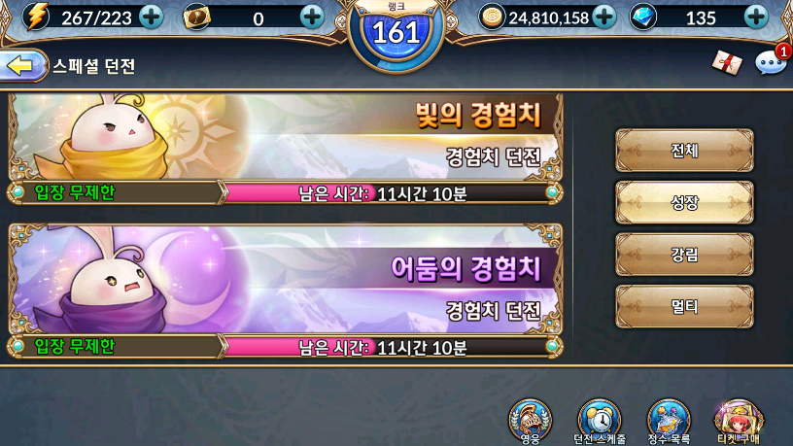Select the 강림 filter tab
Viewport: 793px width, 446px height.
684,255
